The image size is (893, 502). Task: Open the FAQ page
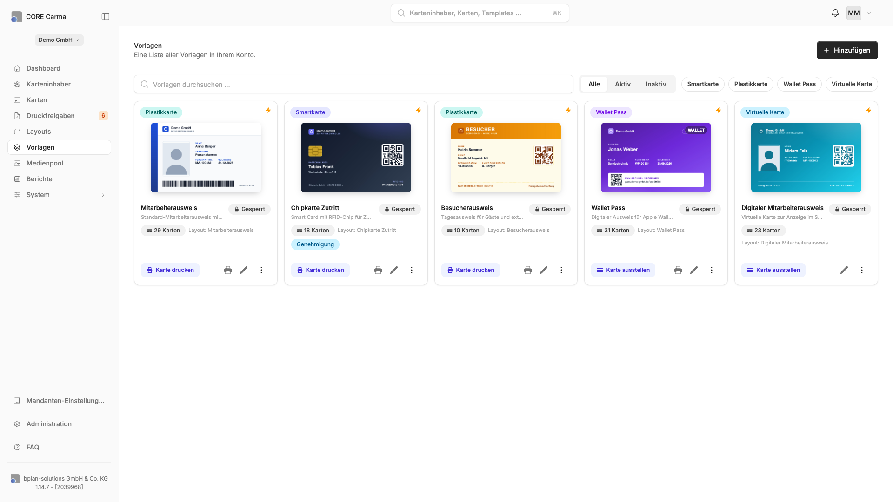click(x=59, y=447)
